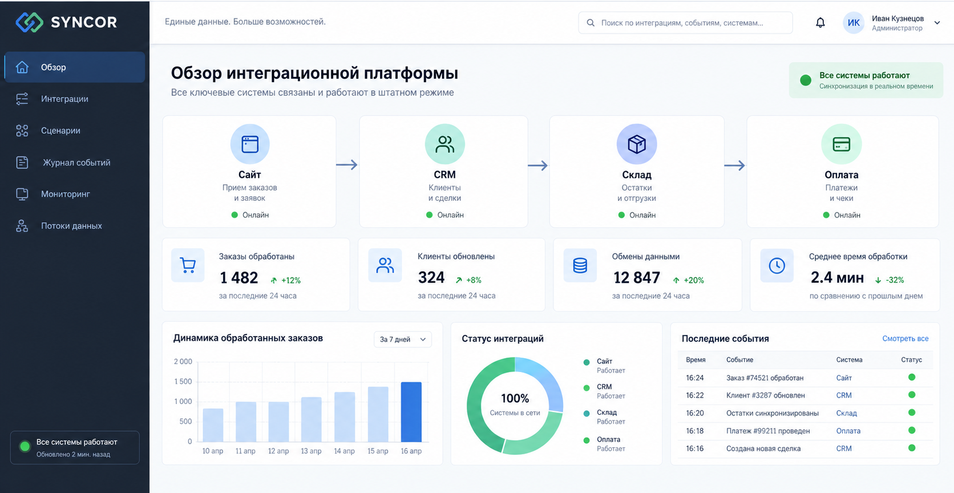This screenshot has height=493, width=954.
Task: Click the status dot for Заказ #74521 row
Action: coord(912,377)
